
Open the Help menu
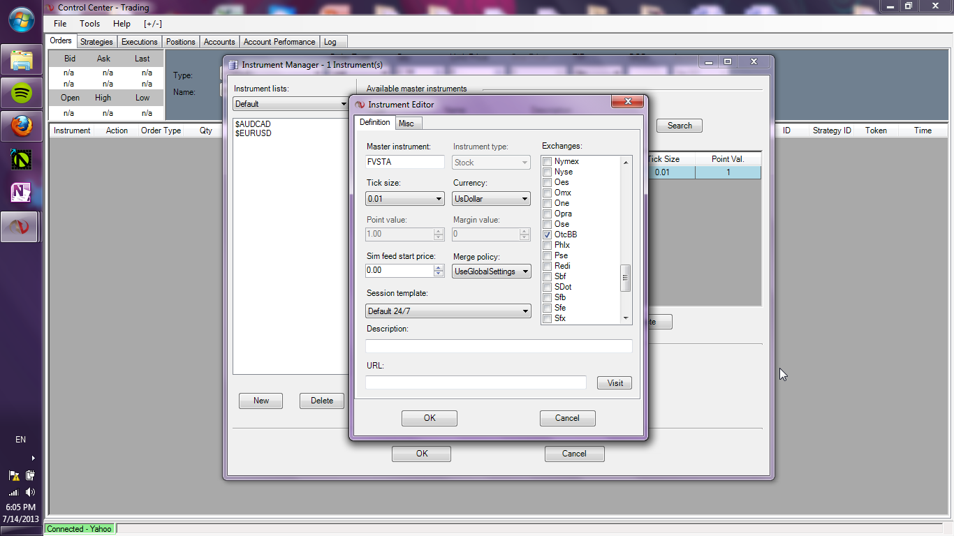pos(122,24)
